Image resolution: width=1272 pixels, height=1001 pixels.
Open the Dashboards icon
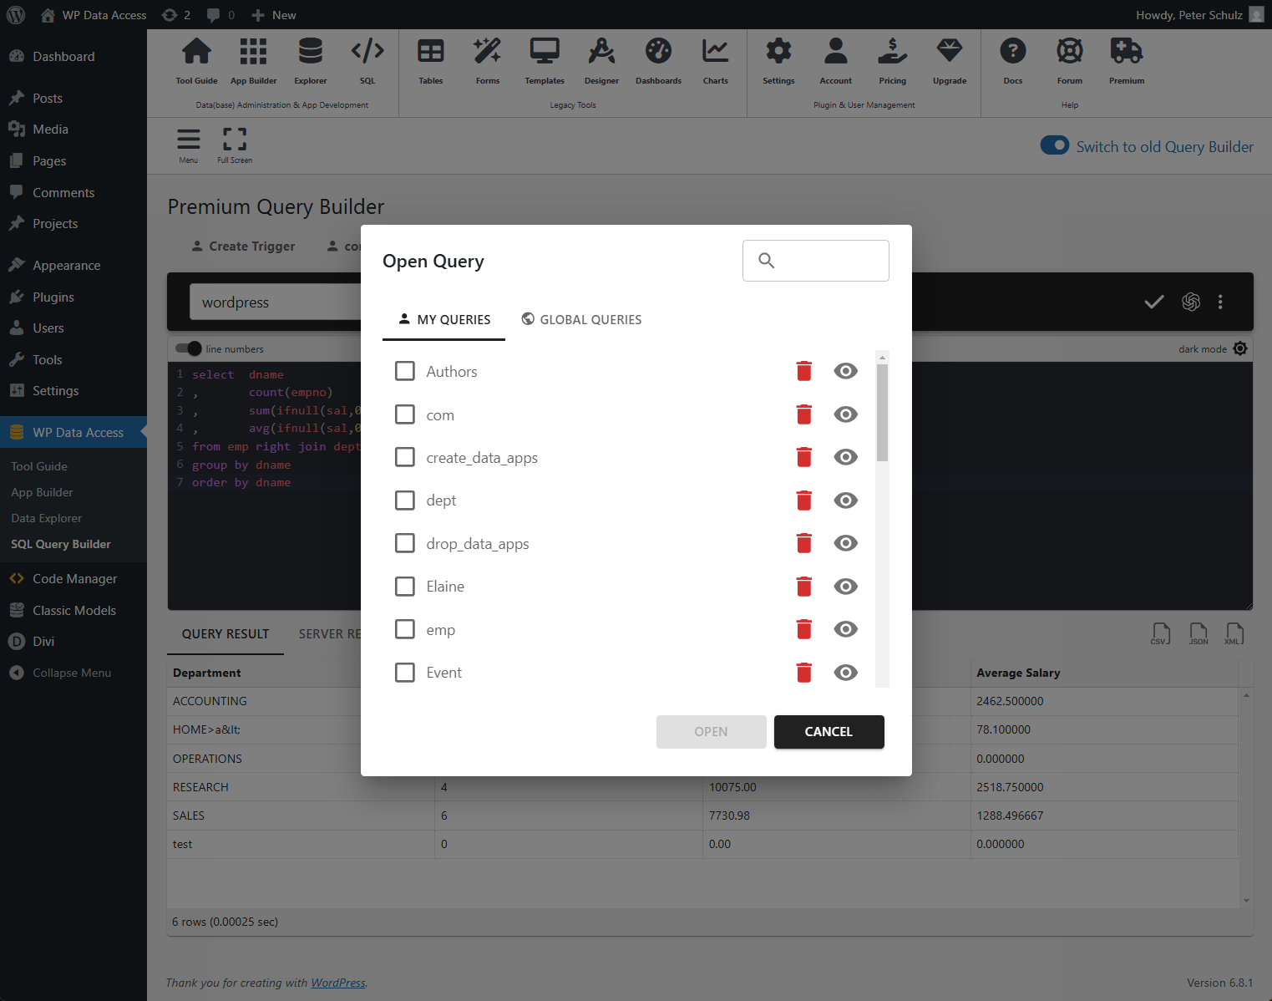click(658, 51)
